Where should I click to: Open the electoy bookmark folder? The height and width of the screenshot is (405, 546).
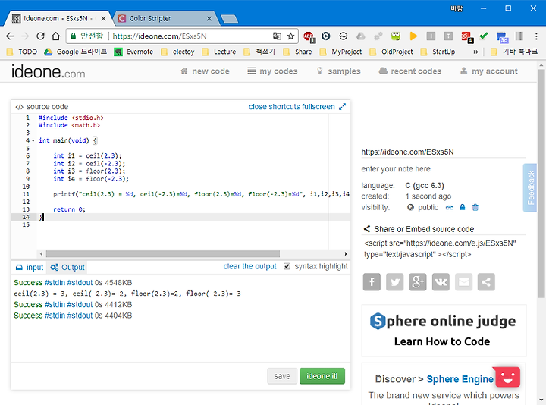click(x=177, y=52)
